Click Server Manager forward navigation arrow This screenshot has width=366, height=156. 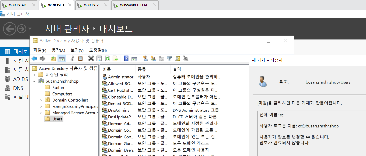[22, 29]
